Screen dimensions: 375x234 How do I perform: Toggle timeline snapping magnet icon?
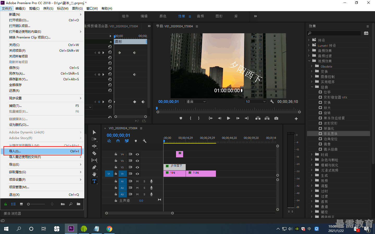pyautogui.click(x=118, y=141)
